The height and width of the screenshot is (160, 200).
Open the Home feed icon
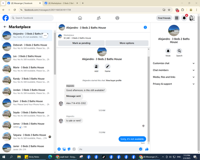point(80,18)
